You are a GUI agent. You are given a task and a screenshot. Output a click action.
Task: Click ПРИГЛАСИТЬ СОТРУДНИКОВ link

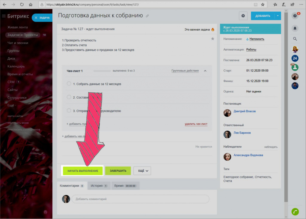click(x=24, y=130)
